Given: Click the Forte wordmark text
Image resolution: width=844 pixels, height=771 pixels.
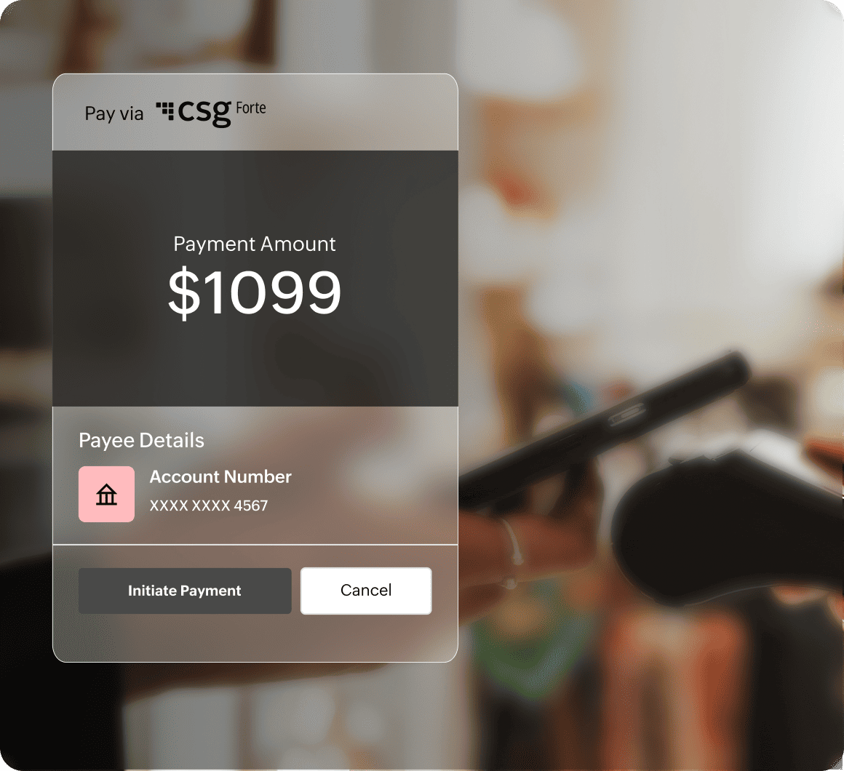Looking at the screenshot, I should pos(251,108).
